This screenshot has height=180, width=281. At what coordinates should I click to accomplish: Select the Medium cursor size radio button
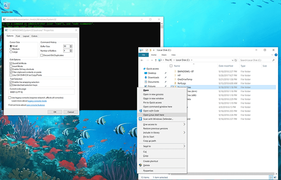(11, 49)
